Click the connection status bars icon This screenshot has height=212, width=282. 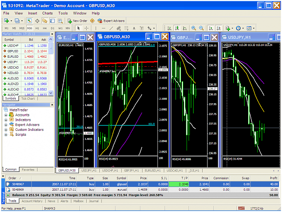point(241,208)
